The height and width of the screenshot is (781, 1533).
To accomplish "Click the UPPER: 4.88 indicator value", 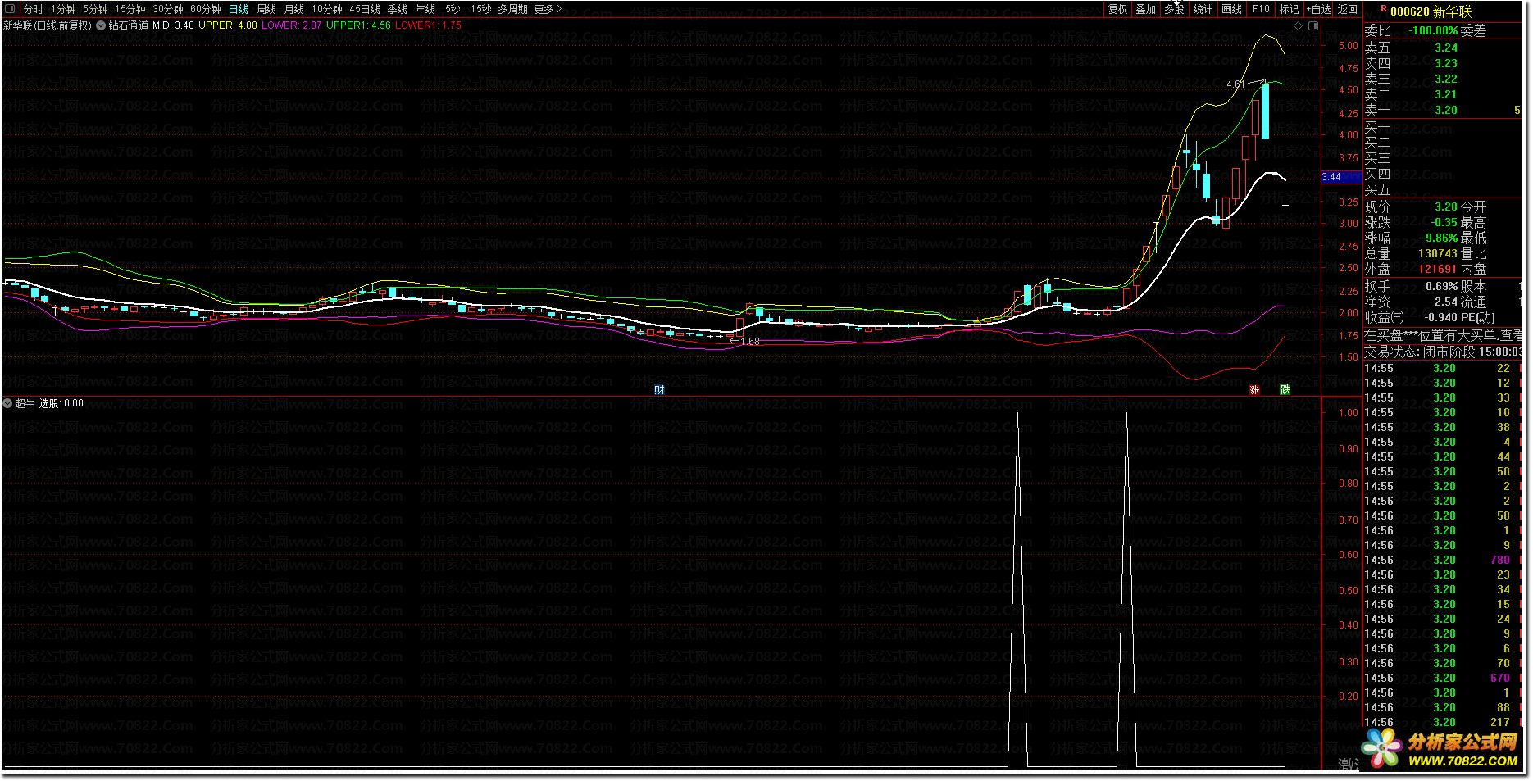I will pos(228,25).
